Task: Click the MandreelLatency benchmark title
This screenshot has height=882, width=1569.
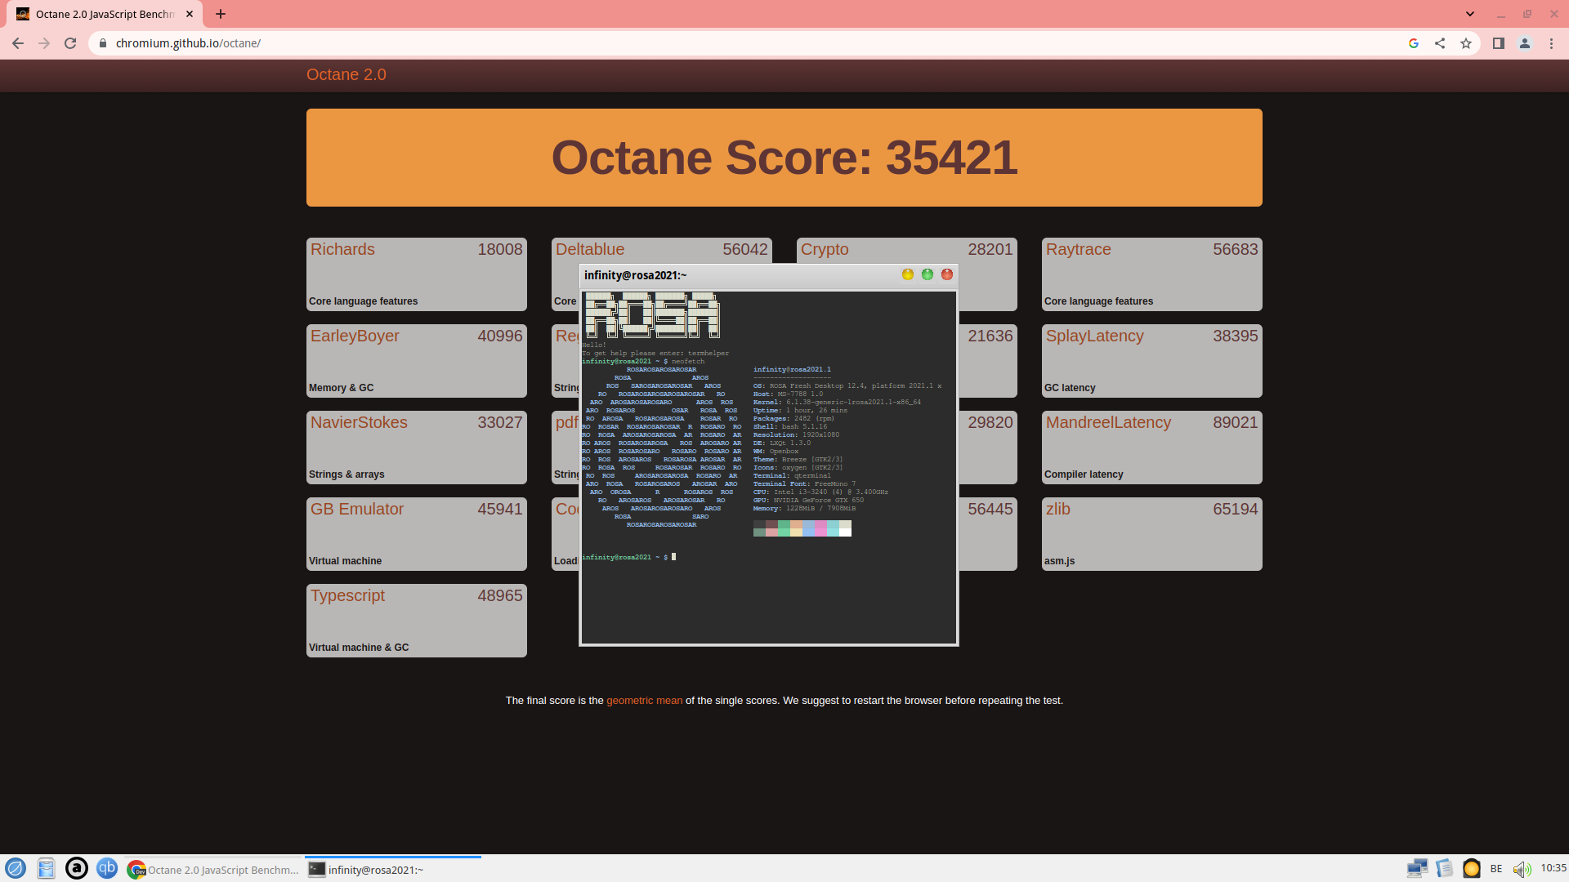Action: click(x=1109, y=422)
